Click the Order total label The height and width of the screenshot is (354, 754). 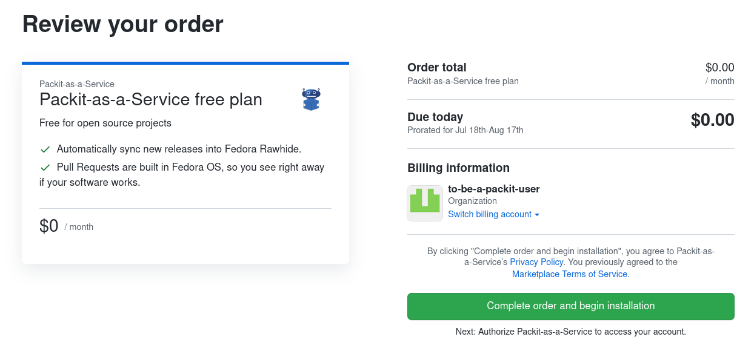437,68
